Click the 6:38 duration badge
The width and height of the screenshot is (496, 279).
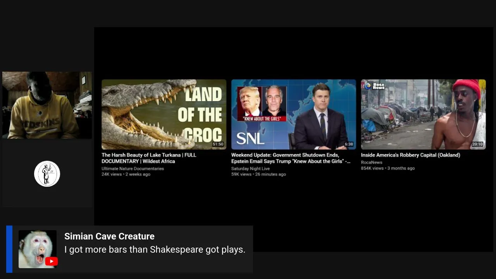pyautogui.click(x=349, y=144)
